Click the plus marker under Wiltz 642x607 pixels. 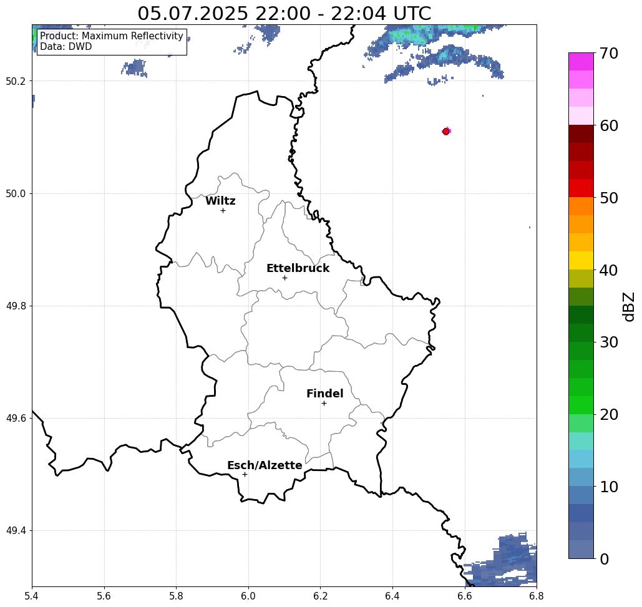tap(223, 210)
